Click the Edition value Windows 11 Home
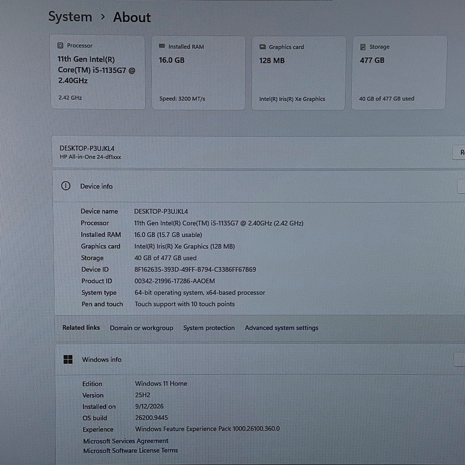 (x=161, y=384)
